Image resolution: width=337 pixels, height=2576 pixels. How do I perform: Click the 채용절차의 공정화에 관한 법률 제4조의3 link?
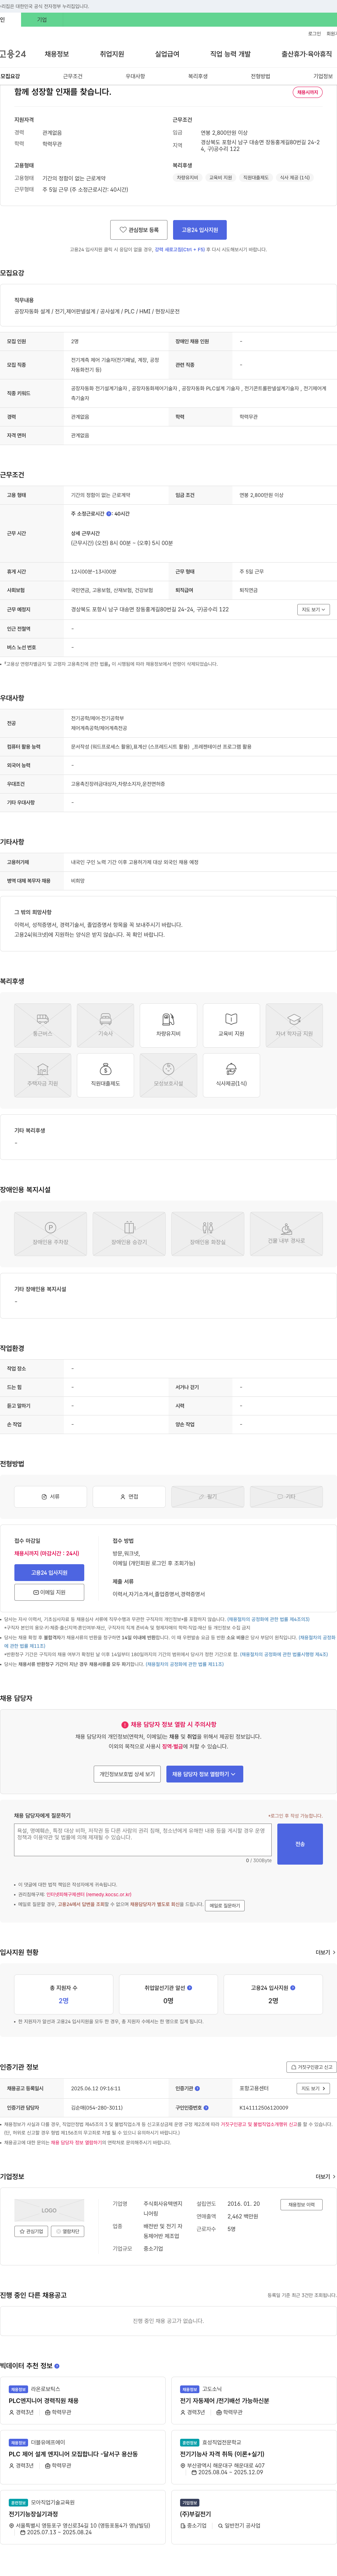[x=268, y=1619]
